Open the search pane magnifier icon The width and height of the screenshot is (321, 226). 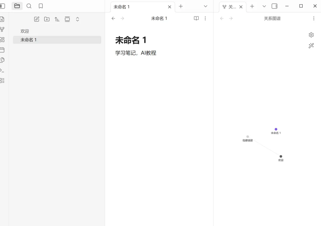click(29, 6)
